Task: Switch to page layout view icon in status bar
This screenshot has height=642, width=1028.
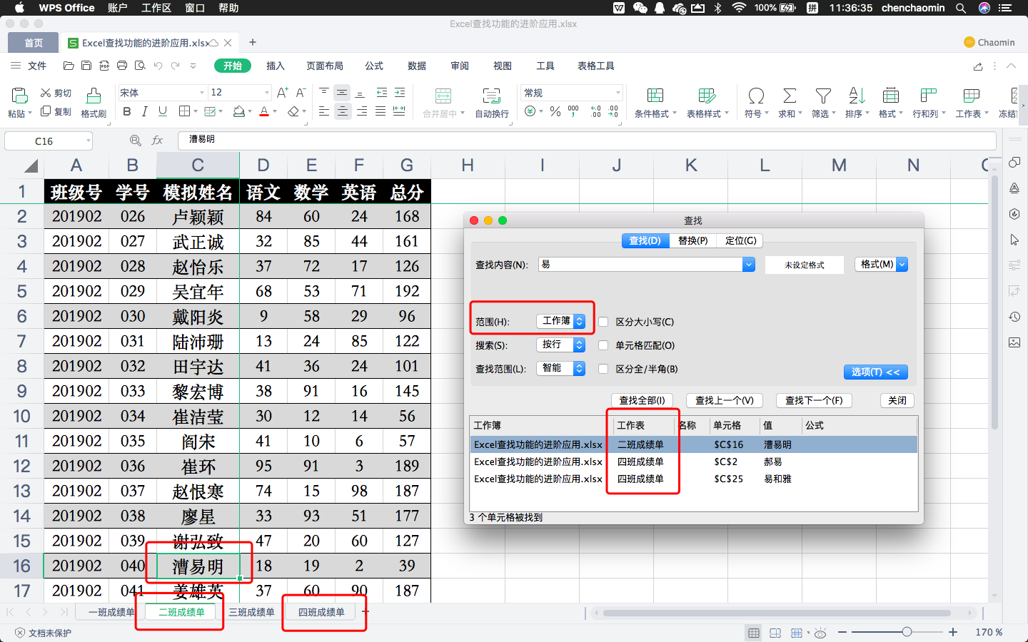Action: point(775,633)
